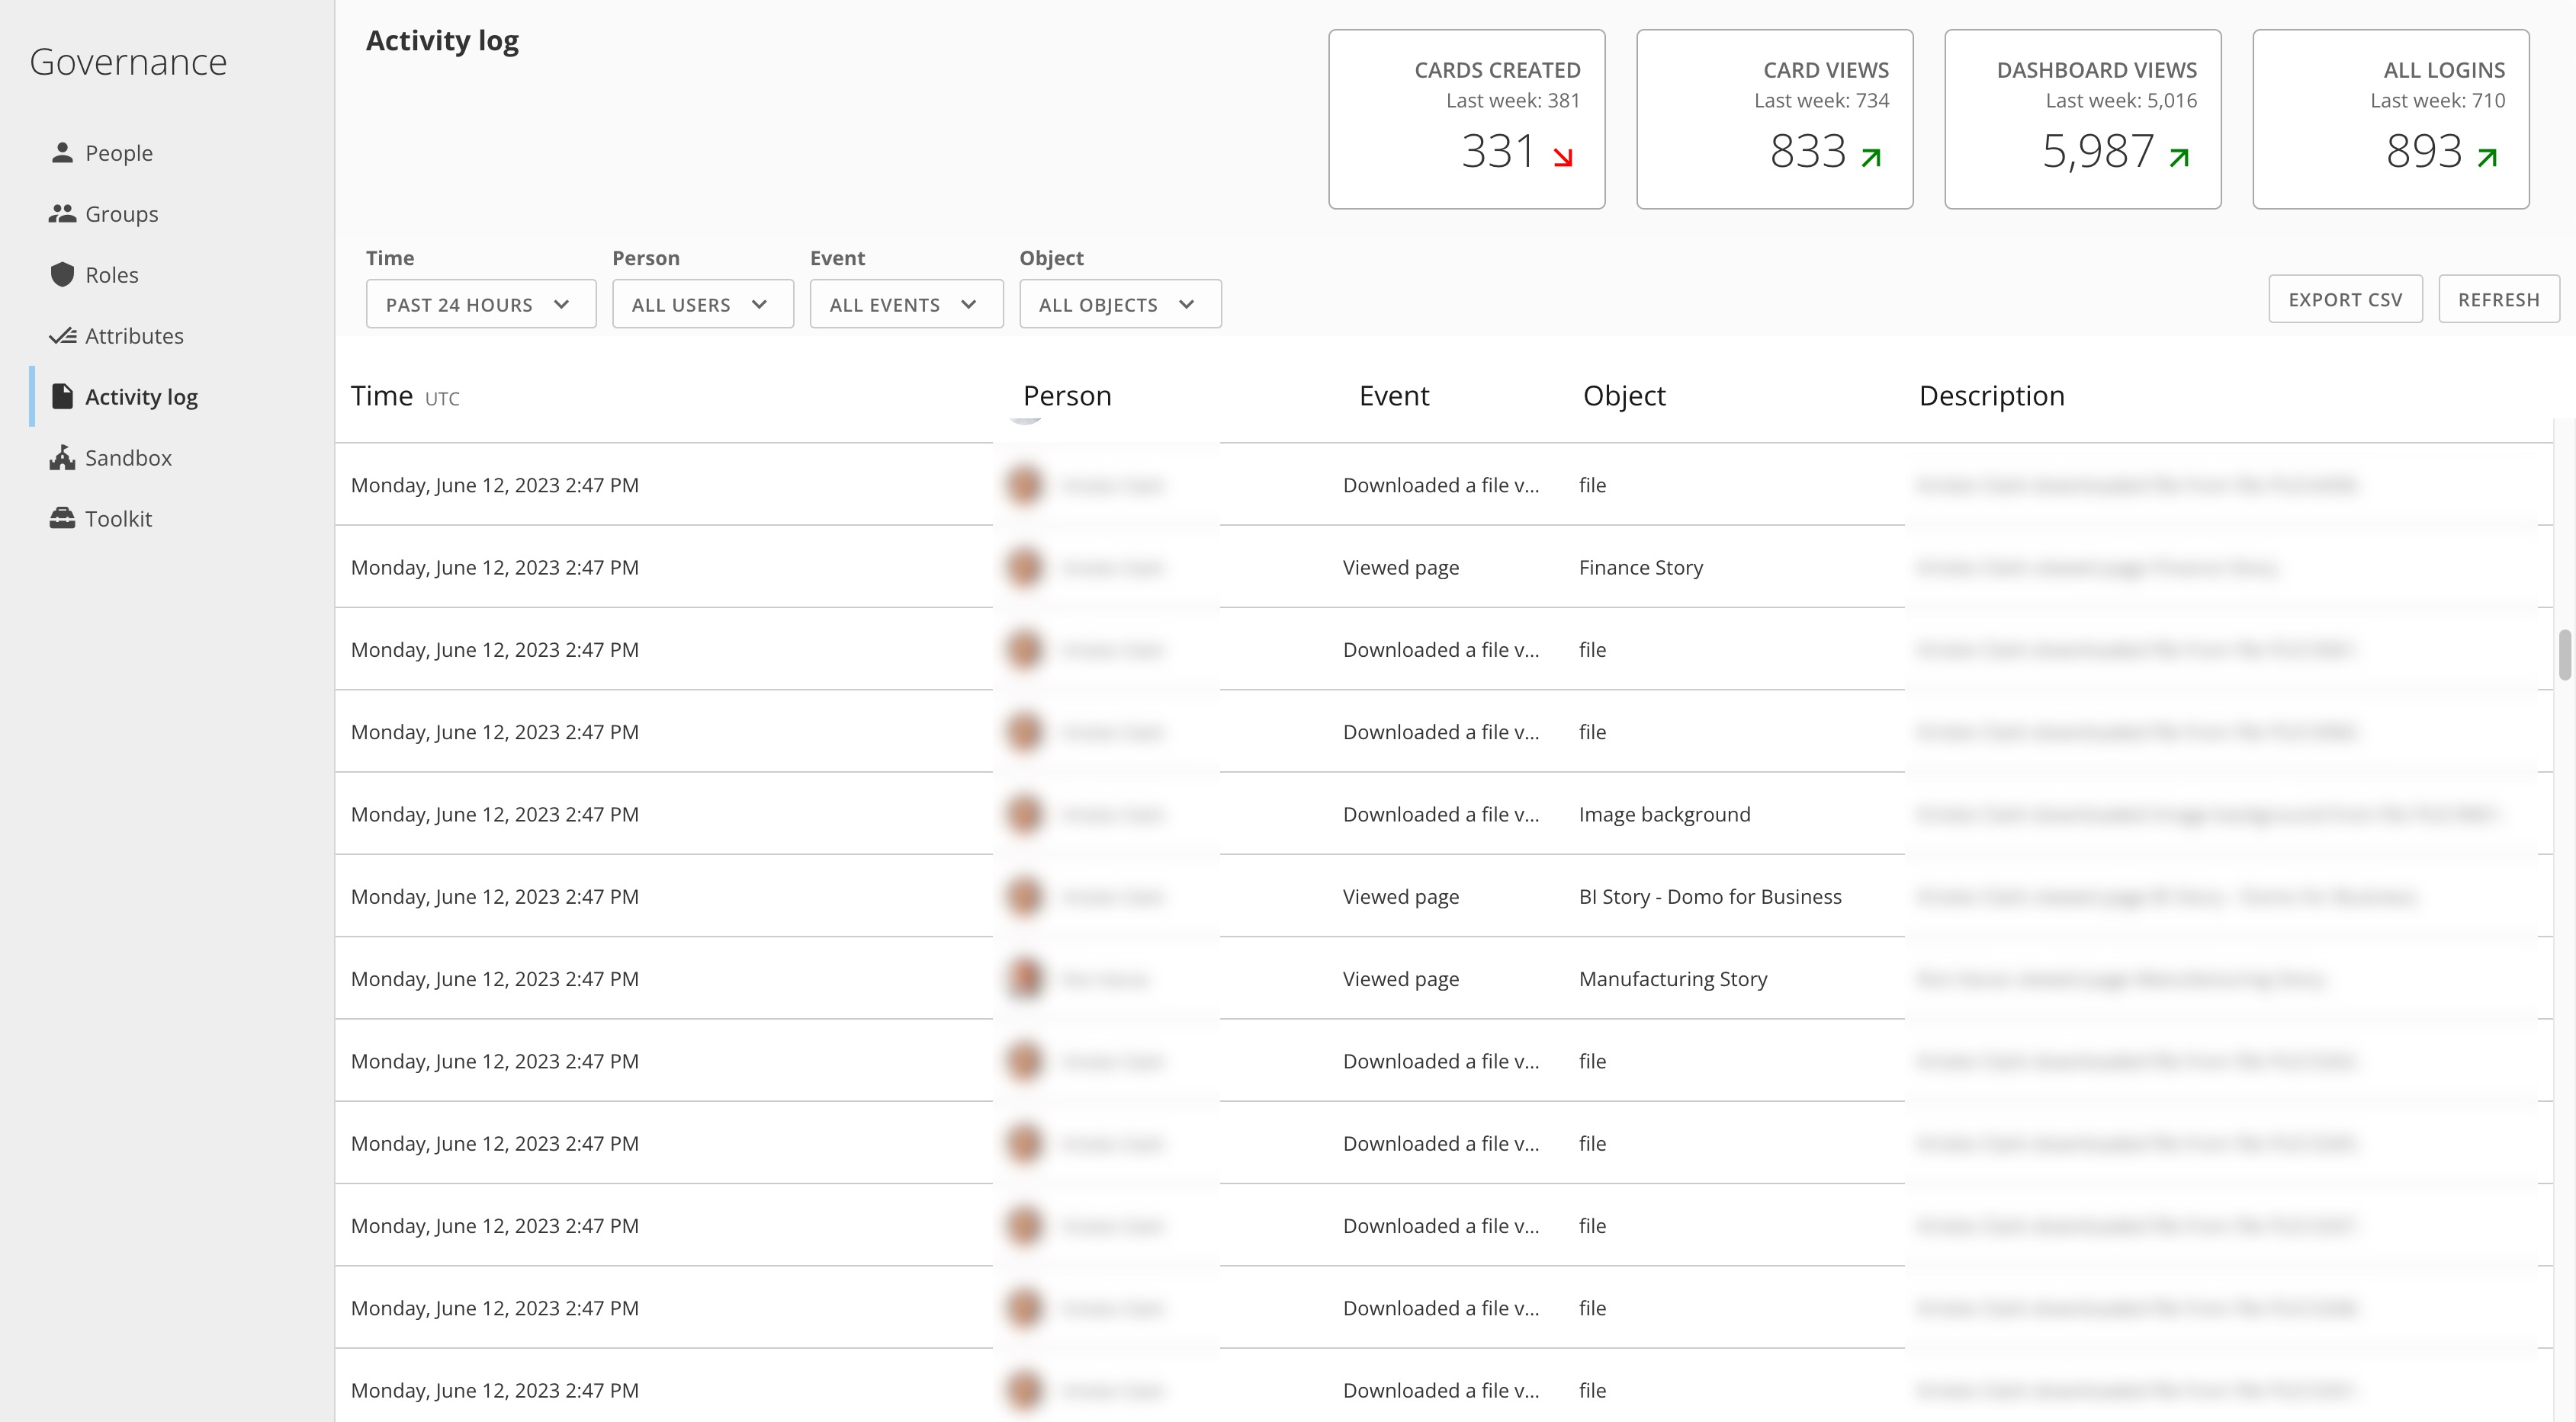Click the EXPORT CSV button
The image size is (2576, 1422).
(x=2345, y=299)
